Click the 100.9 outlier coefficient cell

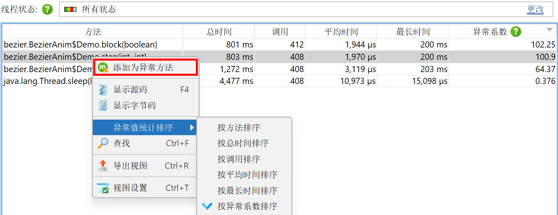point(503,57)
